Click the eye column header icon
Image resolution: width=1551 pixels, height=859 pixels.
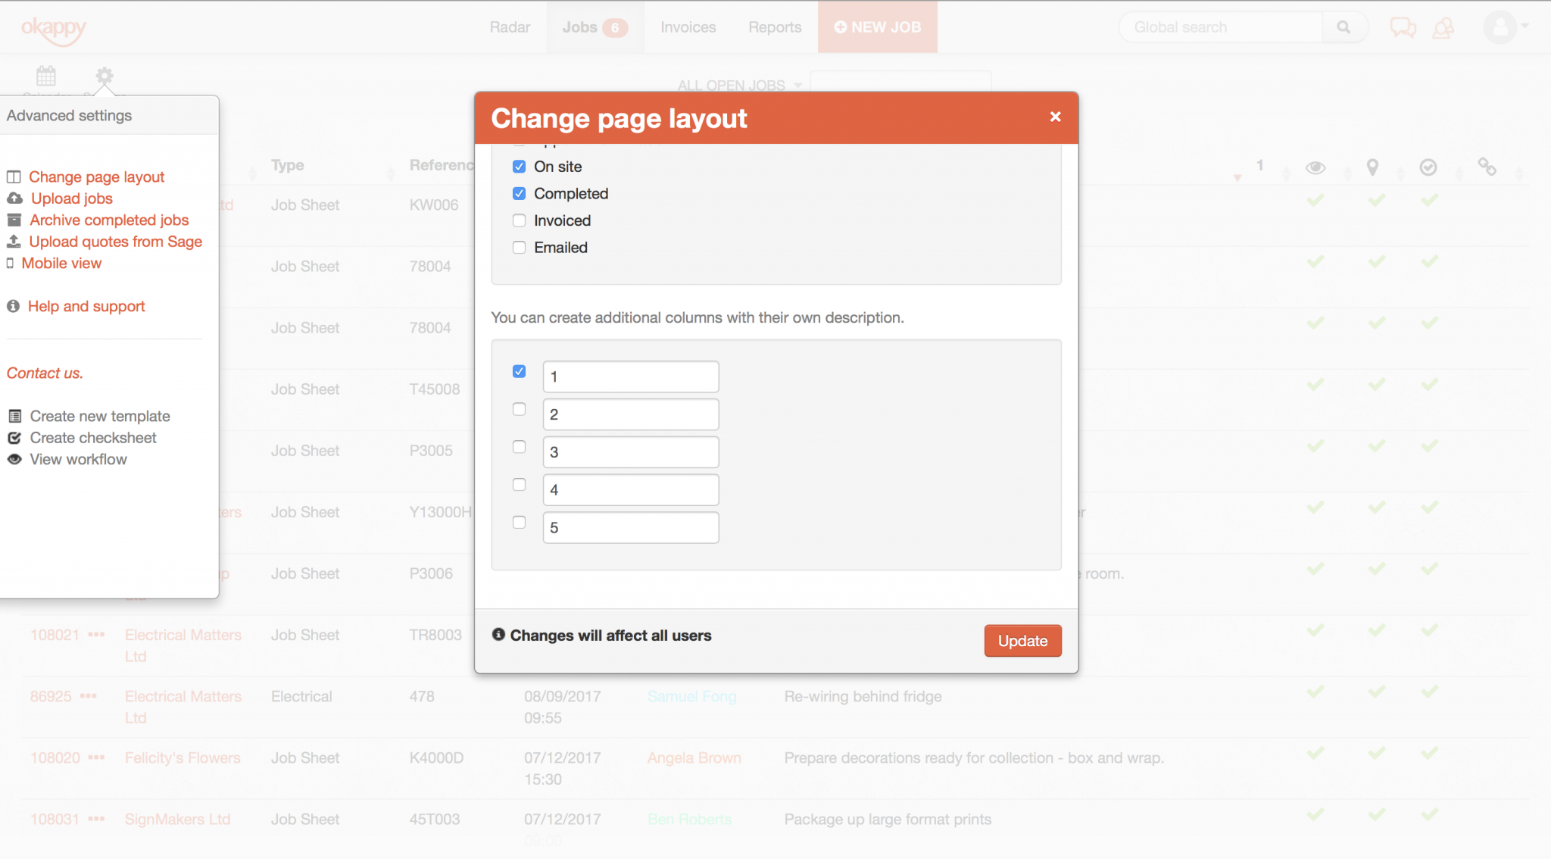click(x=1315, y=167)
